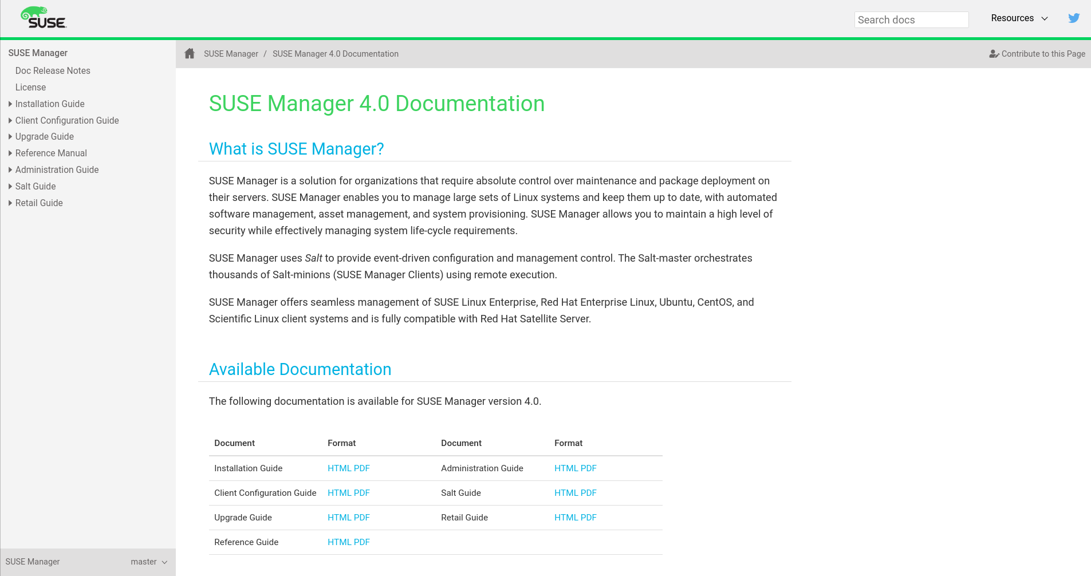The image size is (1091, 576).
Task: Select Administration Guide sidebar label
Action: [x=57, y=169]
